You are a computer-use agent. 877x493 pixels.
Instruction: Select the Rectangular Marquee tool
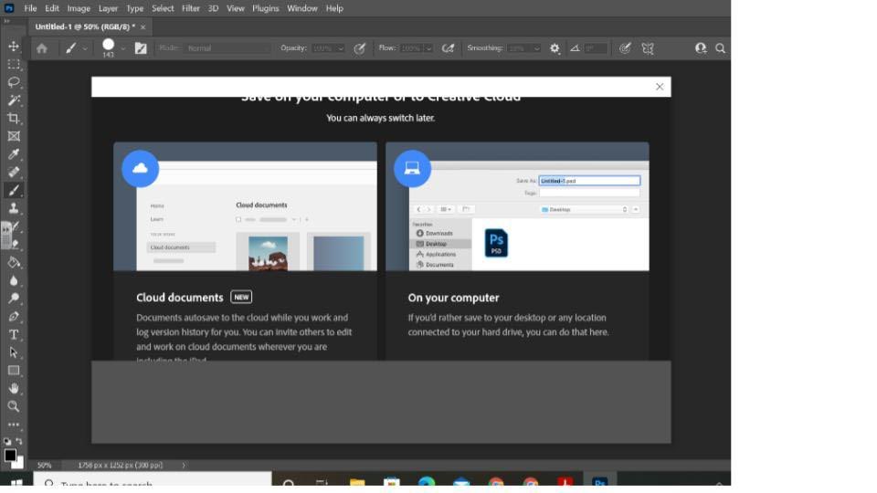[14, 64]
